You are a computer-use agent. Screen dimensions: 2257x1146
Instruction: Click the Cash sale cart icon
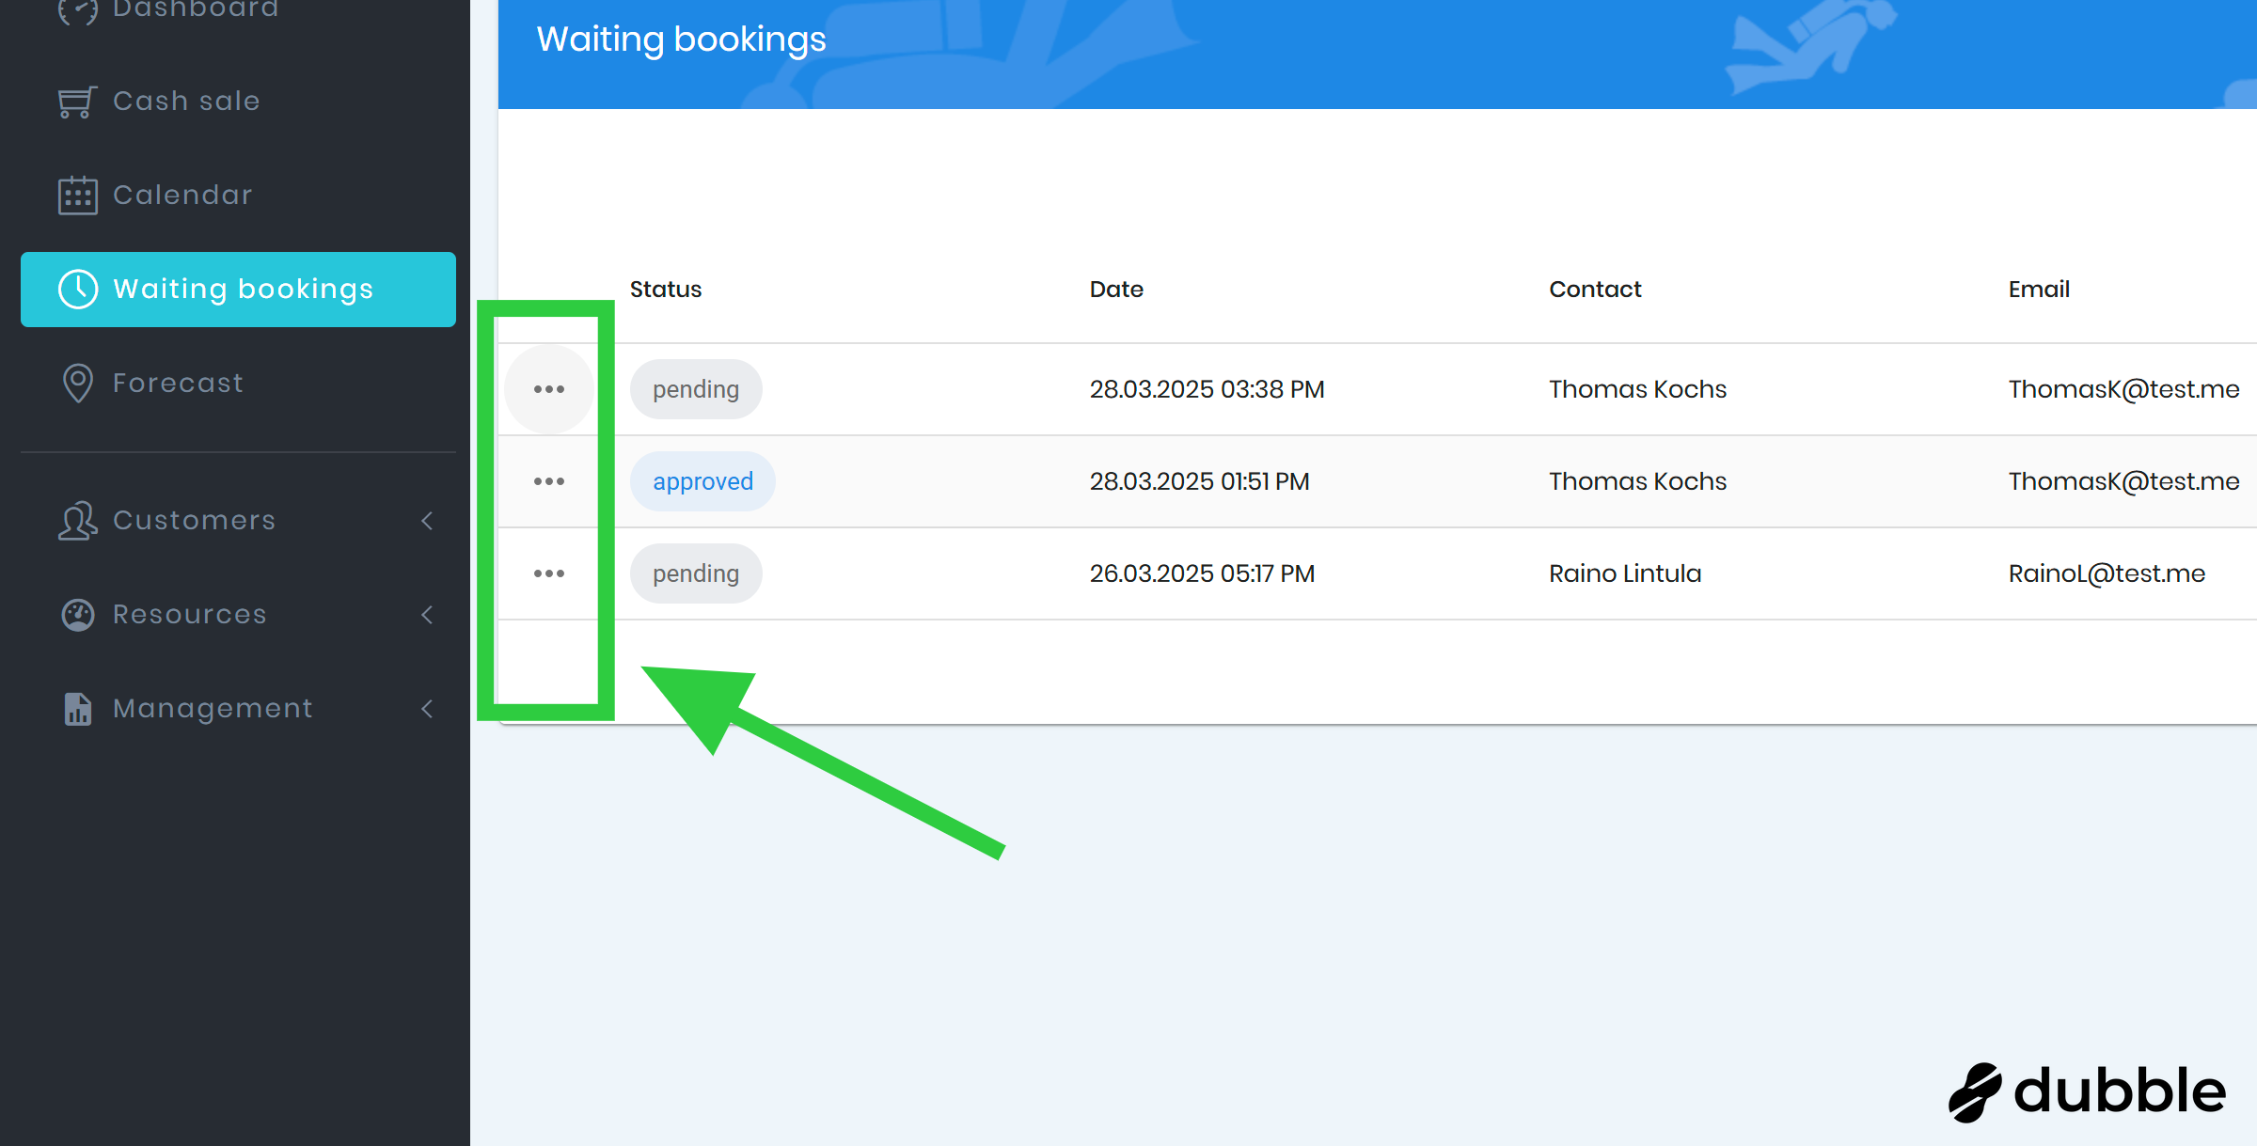point(77,102)
